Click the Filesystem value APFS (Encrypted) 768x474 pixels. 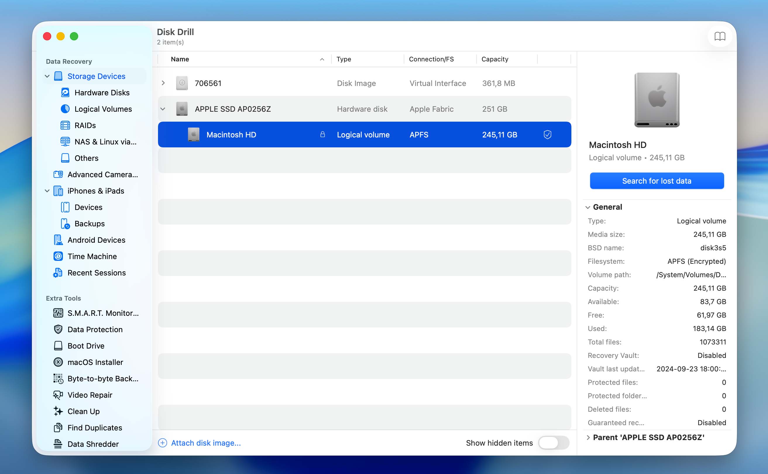pyautogui.click(x=697, y=261)
